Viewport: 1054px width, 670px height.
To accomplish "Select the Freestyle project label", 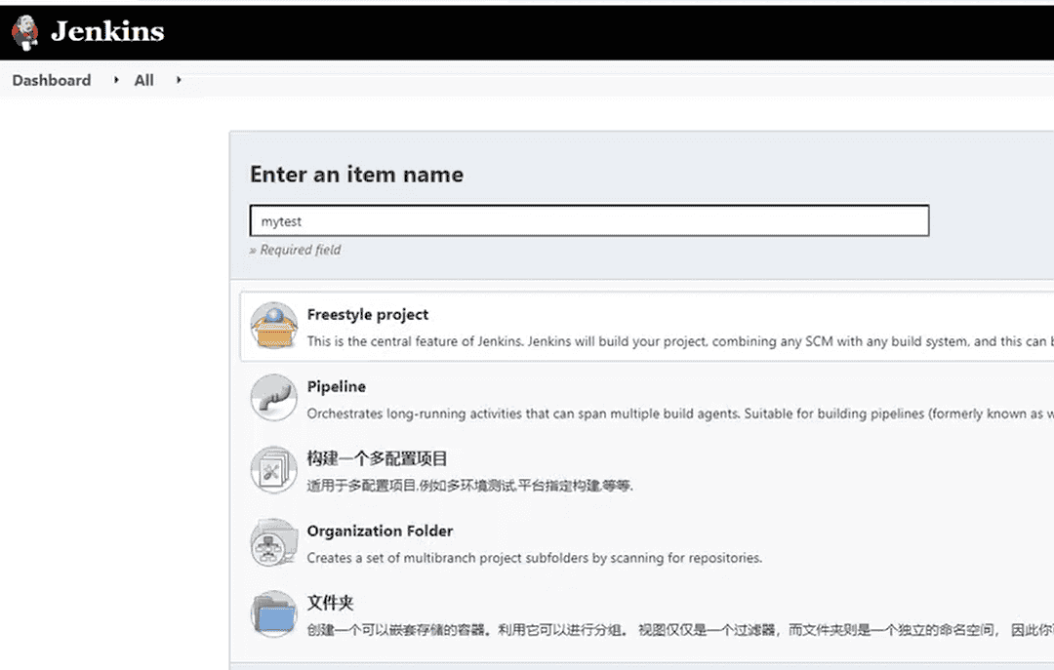I will tap(368, 314).
